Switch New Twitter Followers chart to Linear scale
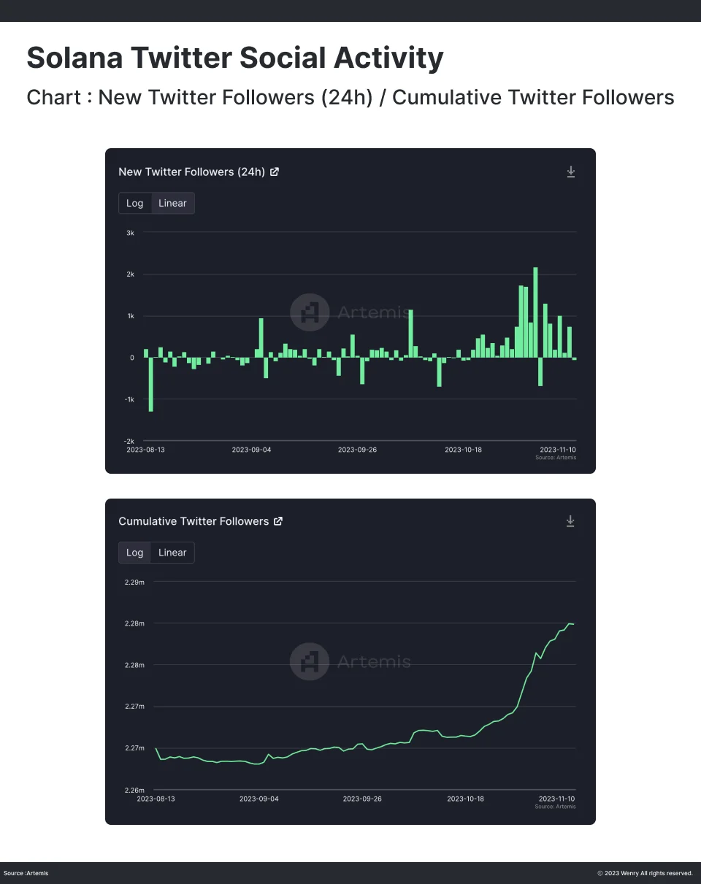701x884 pixels. [x=172, y=203]
